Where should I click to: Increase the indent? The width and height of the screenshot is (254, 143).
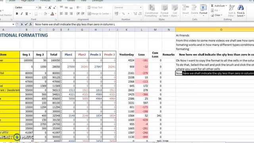(83, 14)
